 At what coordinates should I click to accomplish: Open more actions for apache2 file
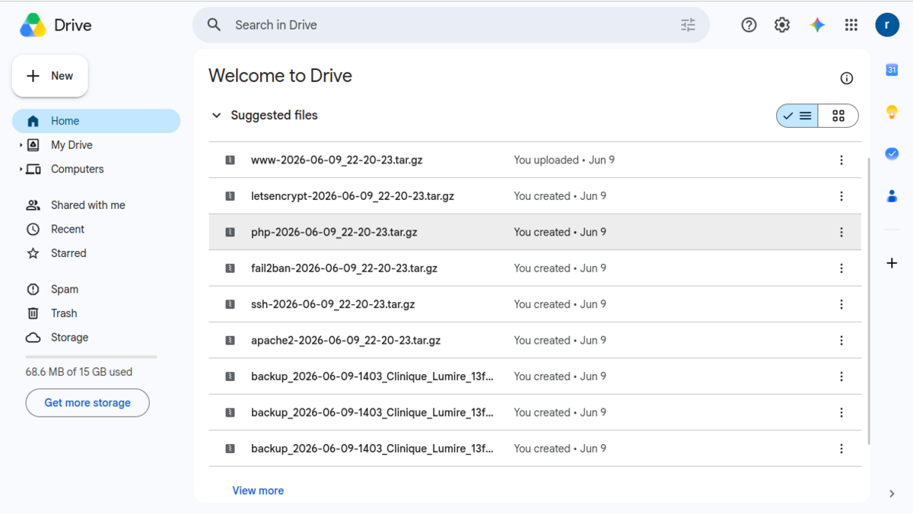click(841, 341)
